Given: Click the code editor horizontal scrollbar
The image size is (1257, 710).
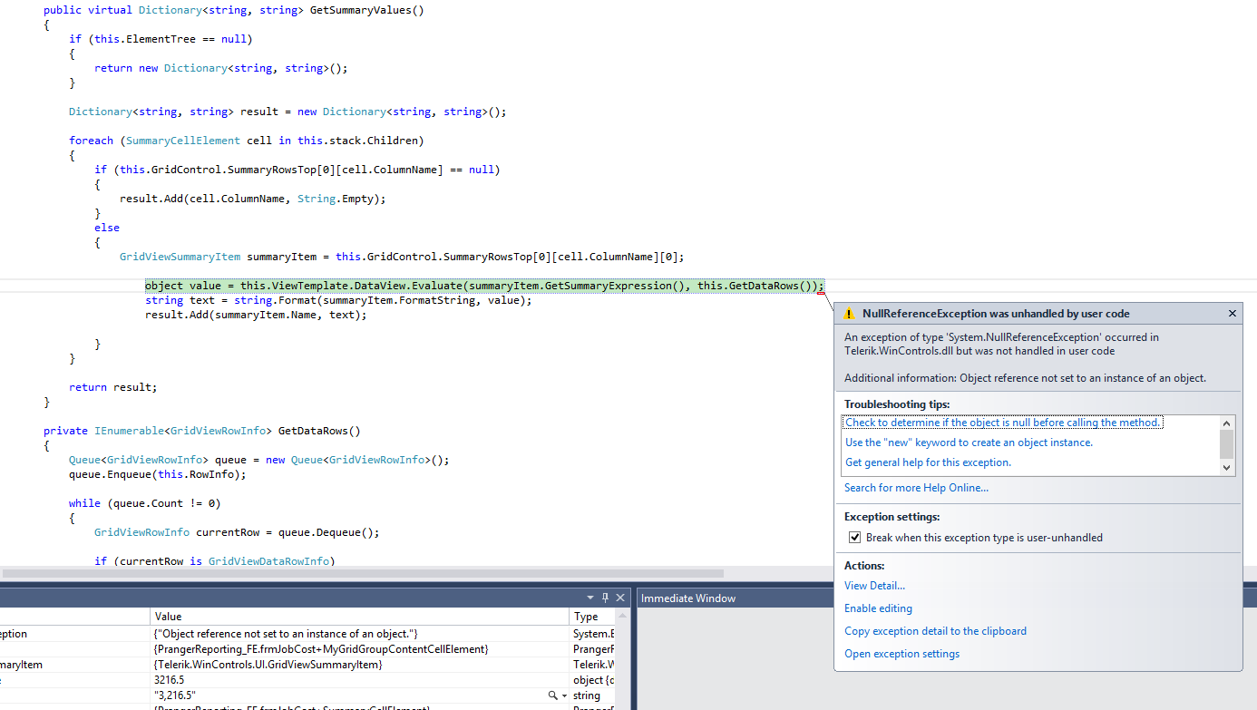Looking at the screenshot, I should coord(363,573).
